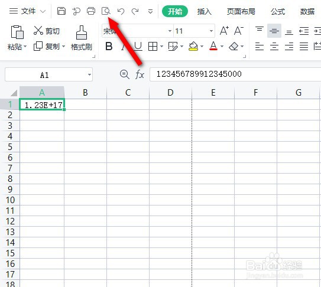This screenshot has width=321, height=287.
Task: Click the formula bar with 123456789912345000
Action: [235, 74]
